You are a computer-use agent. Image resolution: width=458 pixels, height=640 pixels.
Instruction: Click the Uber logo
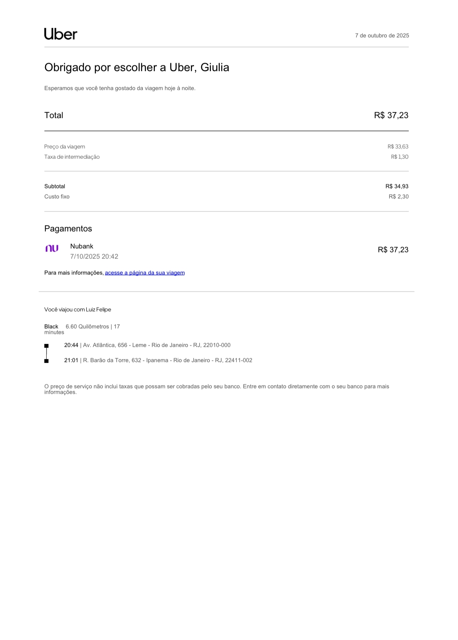coord(61,34)
